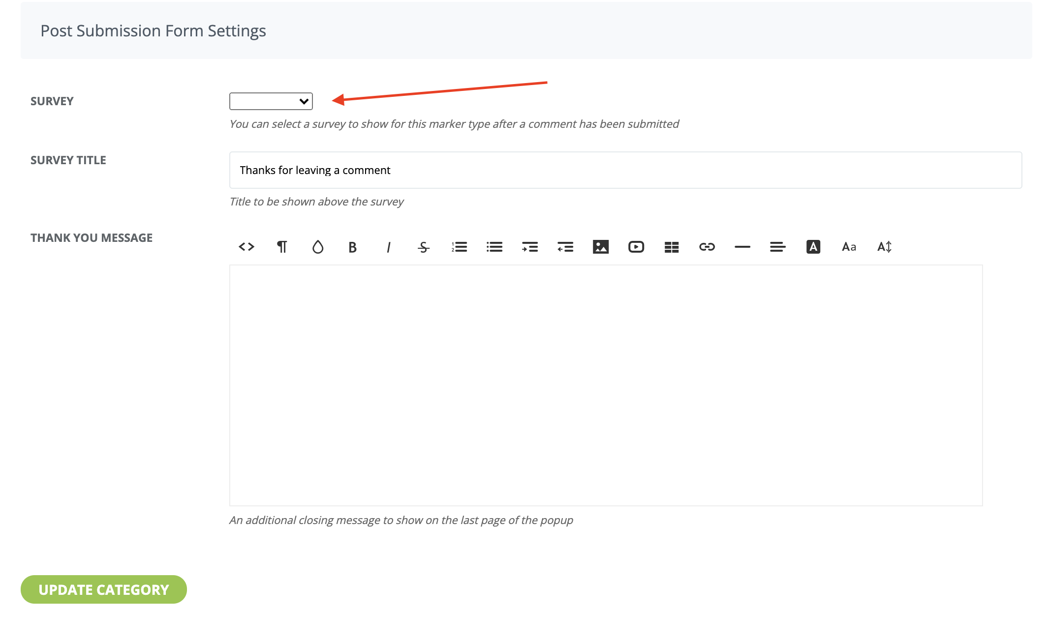
Task: Apply bold formatting to the message
Action: 352,247
